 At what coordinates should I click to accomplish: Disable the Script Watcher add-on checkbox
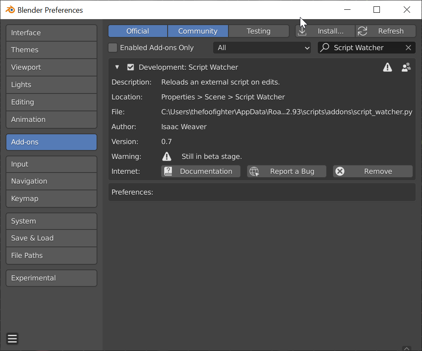click(131, 67)
